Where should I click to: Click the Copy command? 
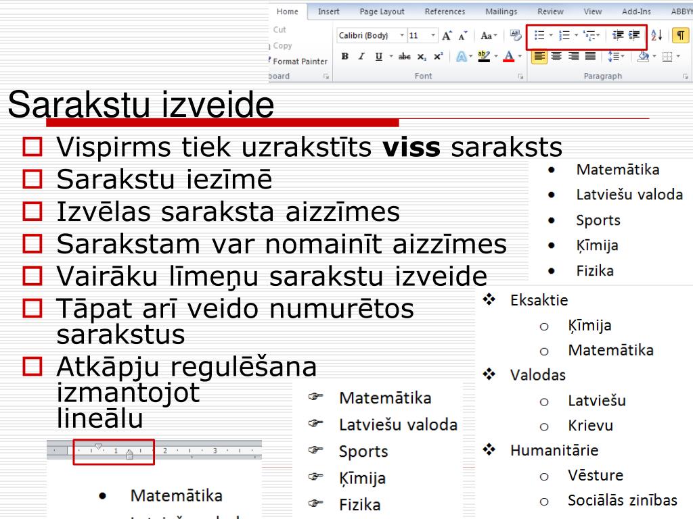[x=282, y=45]
